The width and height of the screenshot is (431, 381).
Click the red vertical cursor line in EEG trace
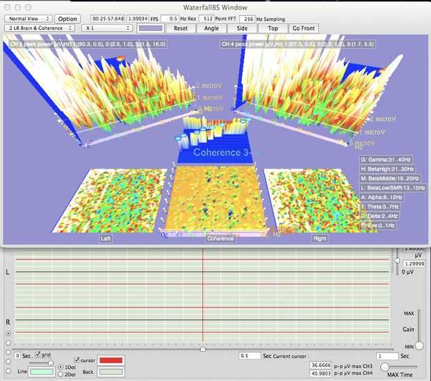tap(202, 296)
